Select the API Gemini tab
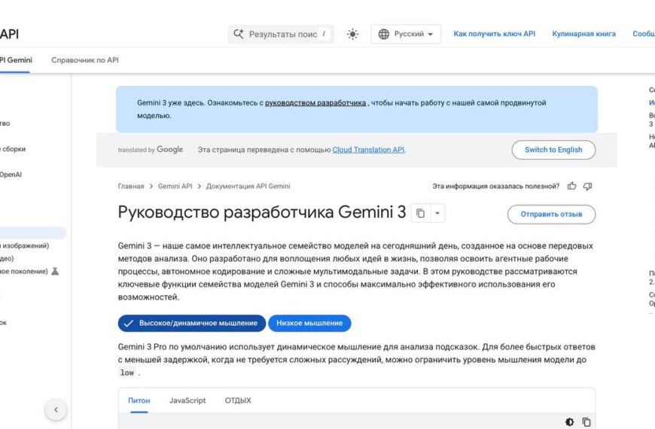 point(15,60)
